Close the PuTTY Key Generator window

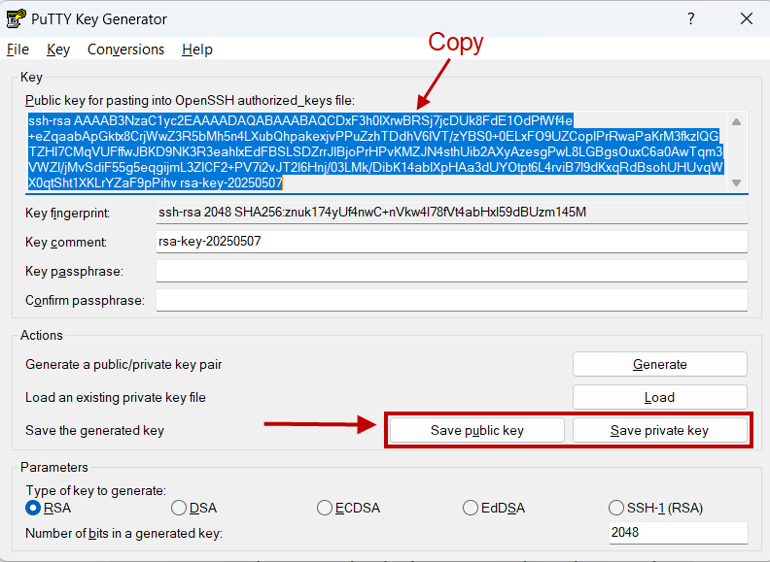coord(747,18)
